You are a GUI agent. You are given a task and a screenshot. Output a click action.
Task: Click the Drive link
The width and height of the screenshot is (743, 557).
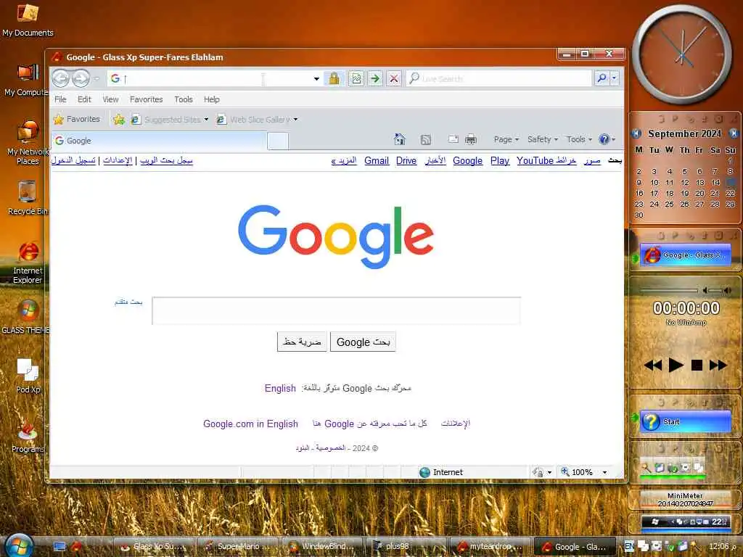pyautogui.click(x=406, y=160)
